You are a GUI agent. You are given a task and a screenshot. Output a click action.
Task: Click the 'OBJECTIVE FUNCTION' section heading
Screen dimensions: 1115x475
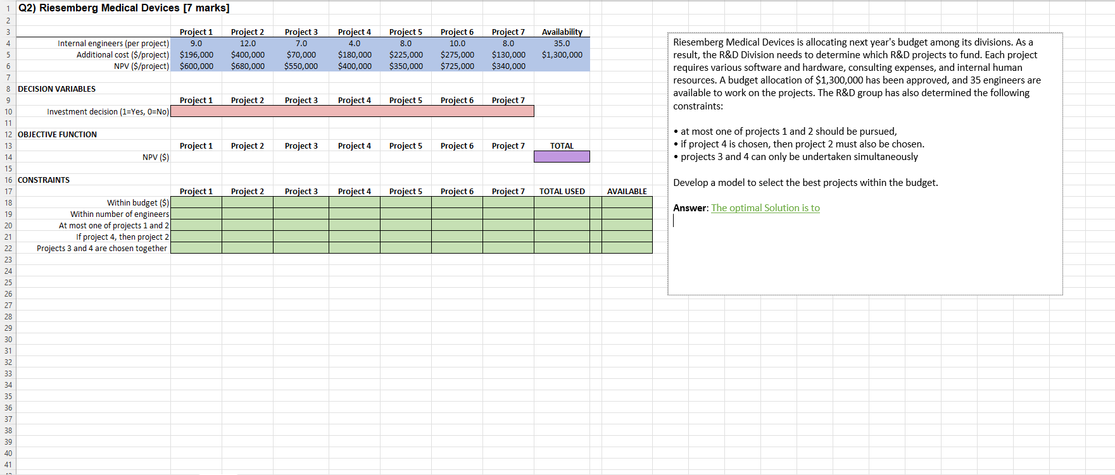[x=58, y=135]
